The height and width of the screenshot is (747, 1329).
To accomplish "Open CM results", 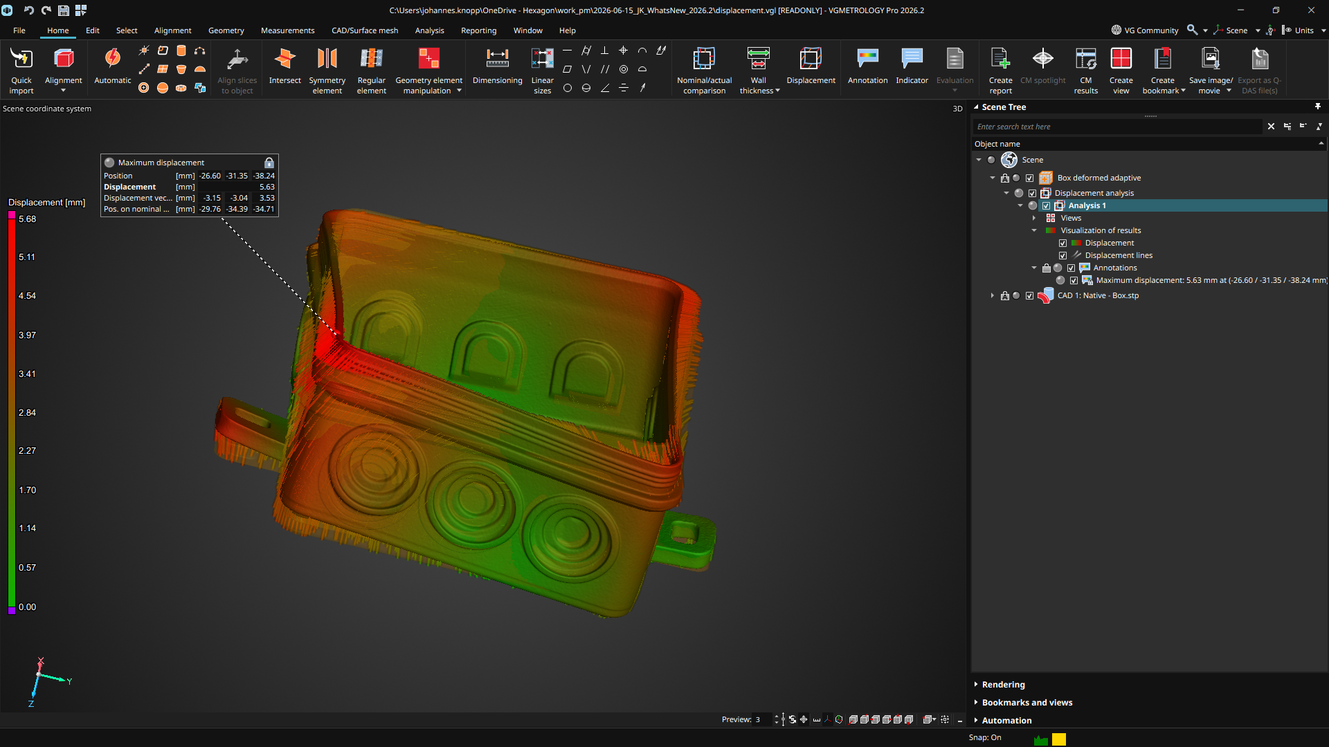I will tap(1085, 71).
